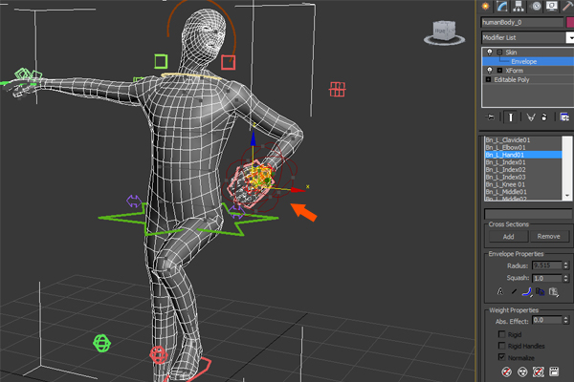Open the Display command panel tab

point(552,7)
